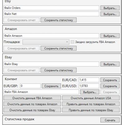
Task: Save the EUR/GBP rate
Action: (51, 86)
